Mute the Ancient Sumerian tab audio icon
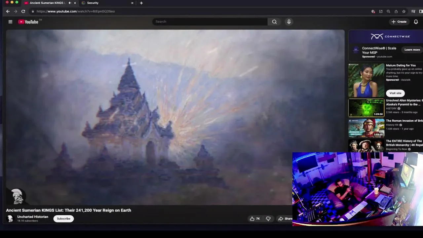 pos(70,3)
